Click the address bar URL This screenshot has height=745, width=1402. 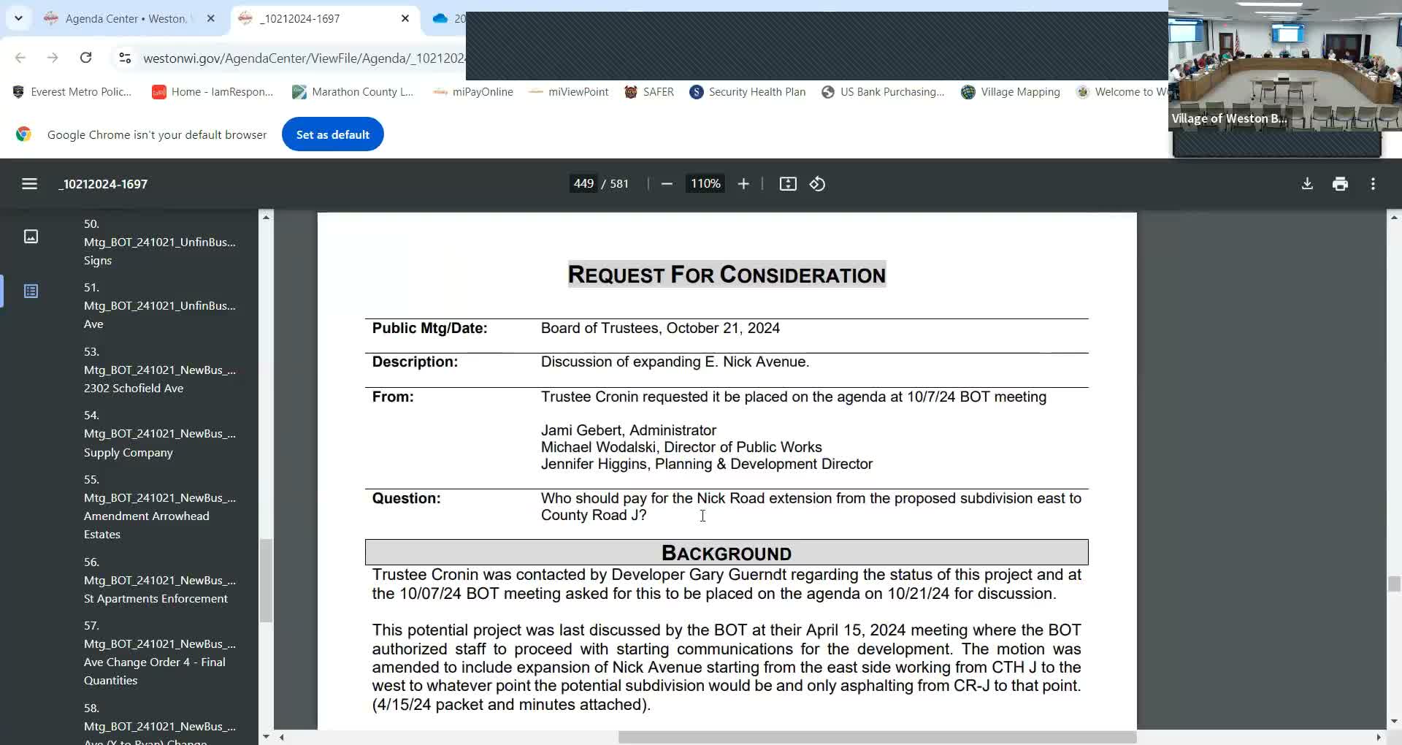pyautogui.click(x=304, y=58)
